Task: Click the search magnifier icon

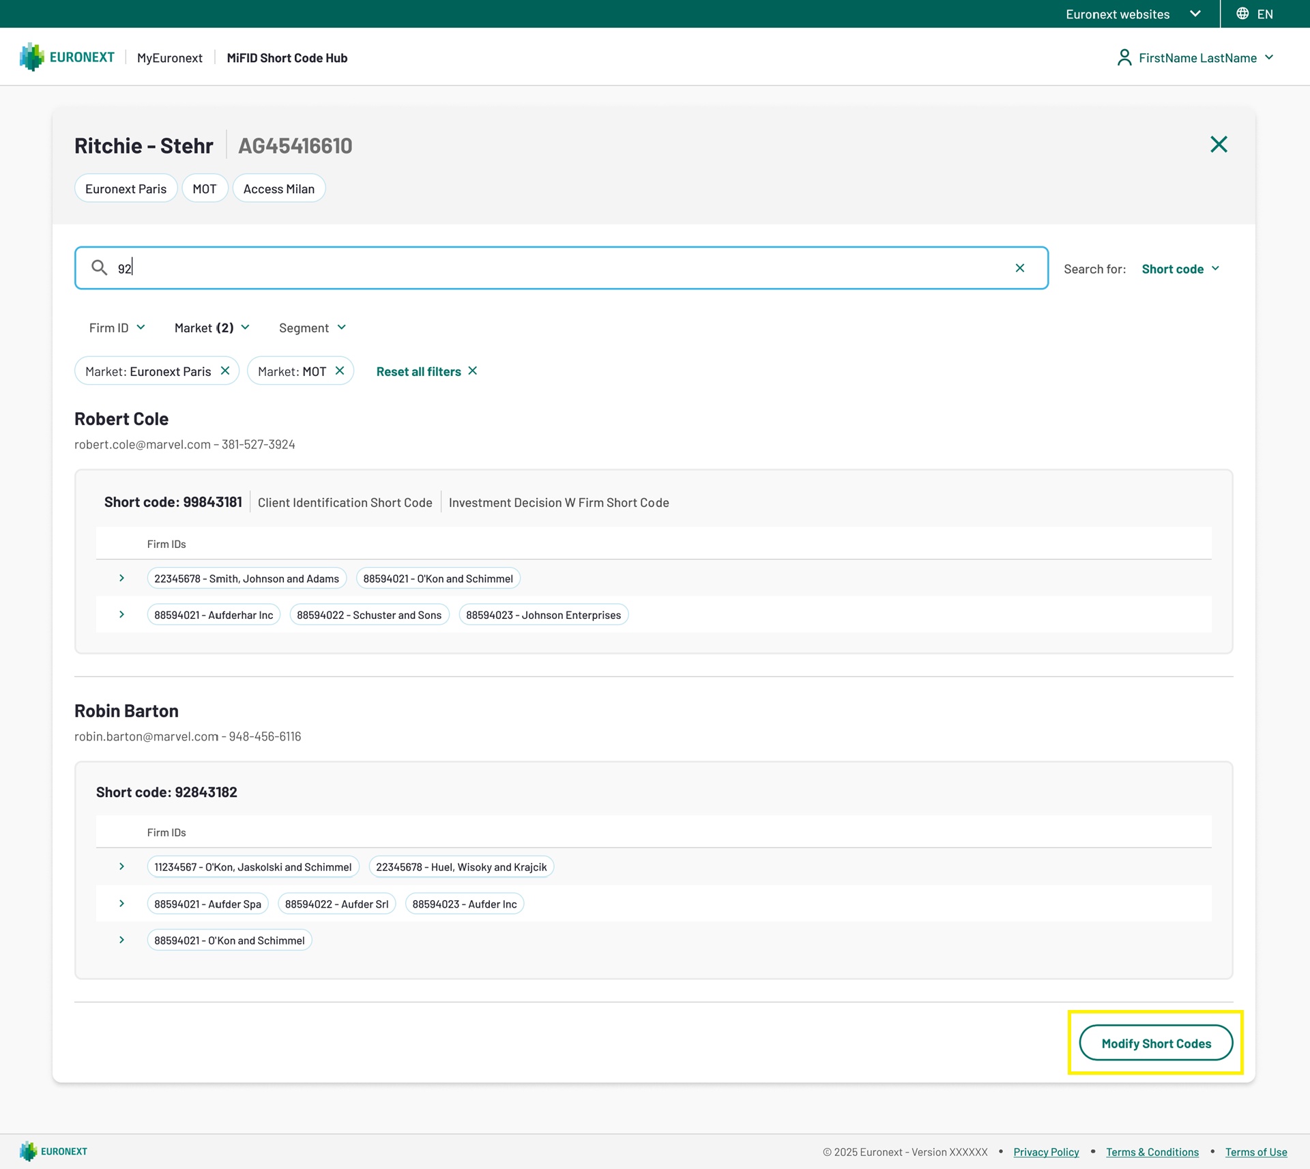Action: coord(100,268)
